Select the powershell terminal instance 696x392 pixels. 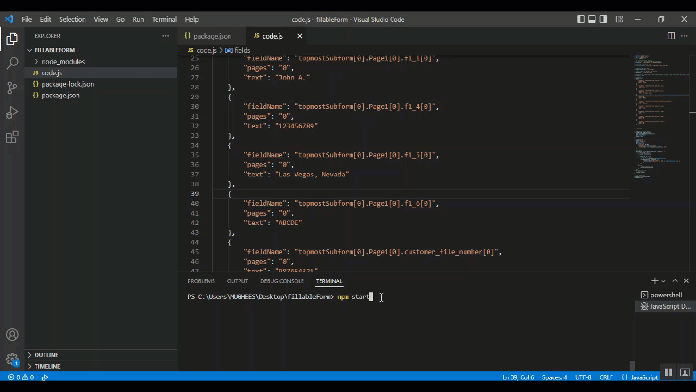666,295
